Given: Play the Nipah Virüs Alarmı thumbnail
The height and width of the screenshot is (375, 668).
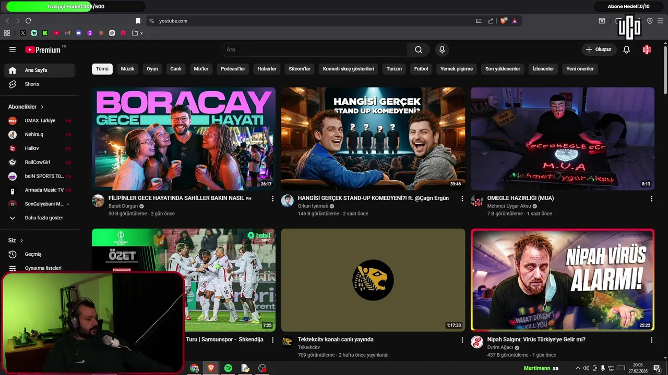Looking at the screenshot, I should [x=563, y=280].
